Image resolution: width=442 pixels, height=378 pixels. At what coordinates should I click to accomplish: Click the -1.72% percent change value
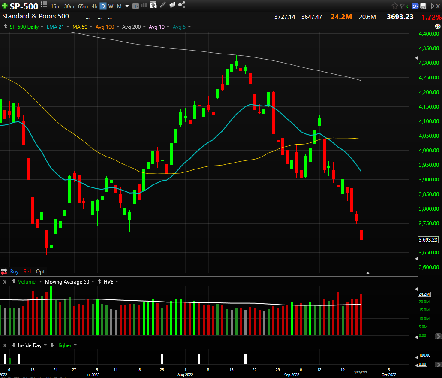point(430,17)
